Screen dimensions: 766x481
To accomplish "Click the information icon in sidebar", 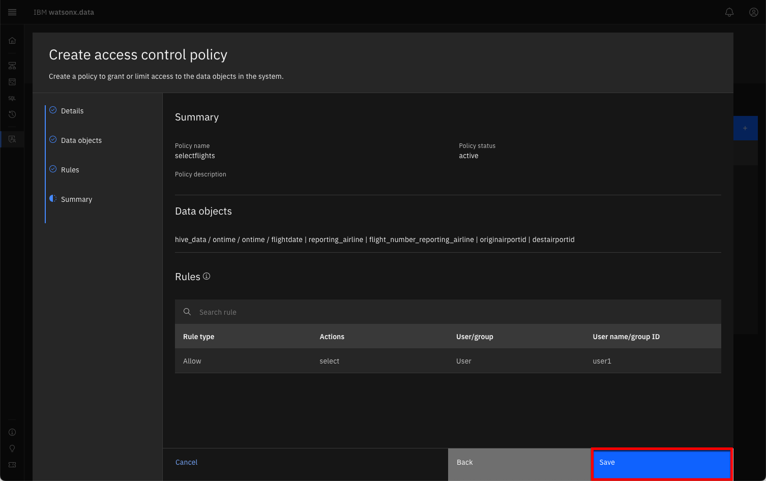I will [12, 432].
